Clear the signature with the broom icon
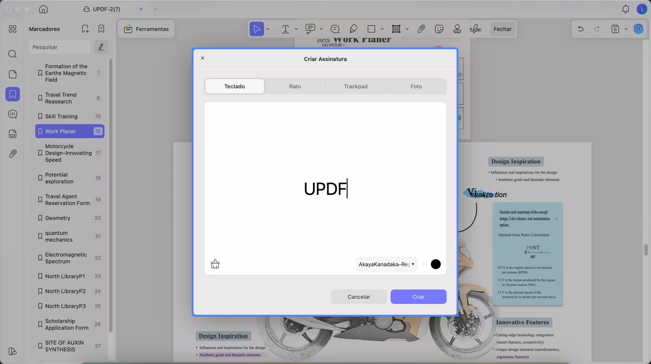The height and width of the screenshot is (364, 651). point(215,264)
